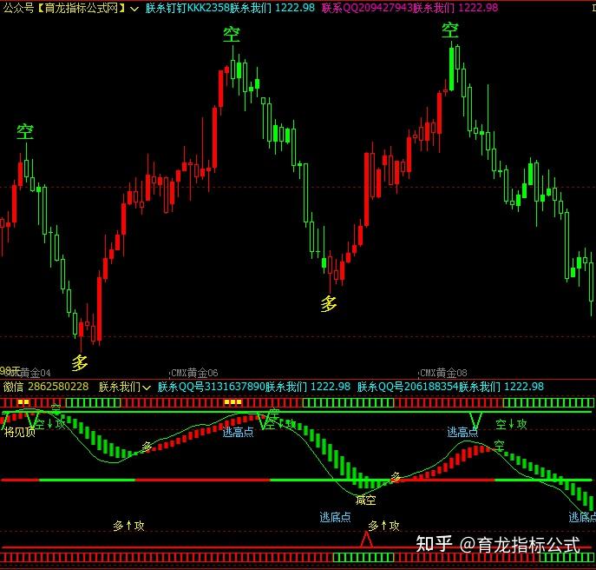Select the 联系QQ号3131637890 indicator text
Viewport: 596px width, 570px height.
click(x=254, y=387)
